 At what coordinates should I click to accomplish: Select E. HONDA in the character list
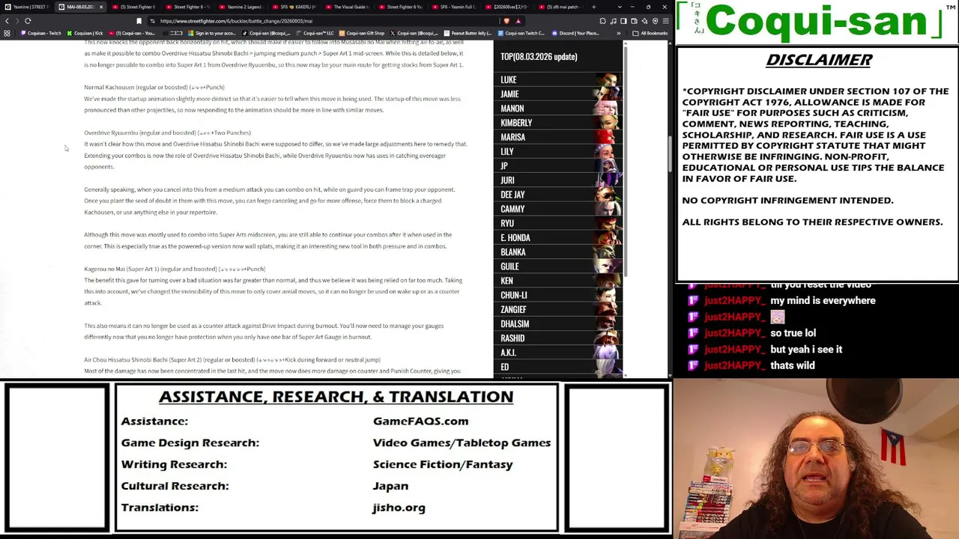click(x=559, y=238)
